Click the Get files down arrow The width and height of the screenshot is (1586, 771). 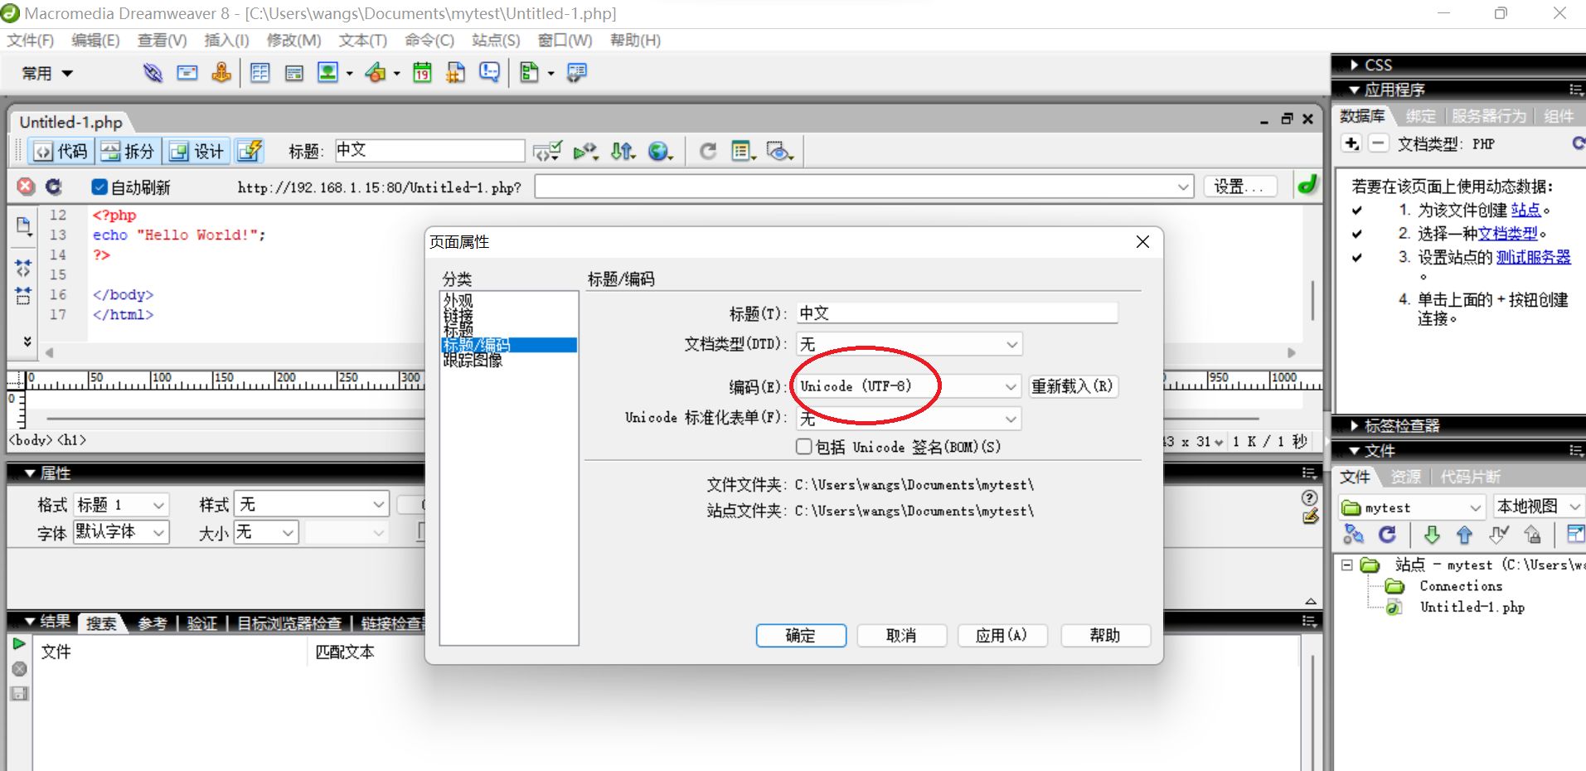(1431, 534)
